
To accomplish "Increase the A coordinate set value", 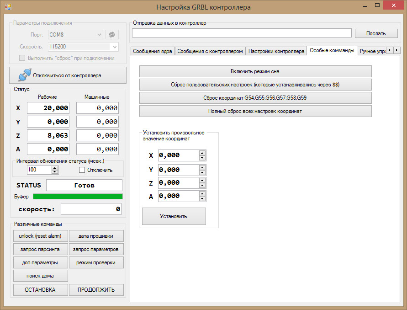I will (202, 193).
